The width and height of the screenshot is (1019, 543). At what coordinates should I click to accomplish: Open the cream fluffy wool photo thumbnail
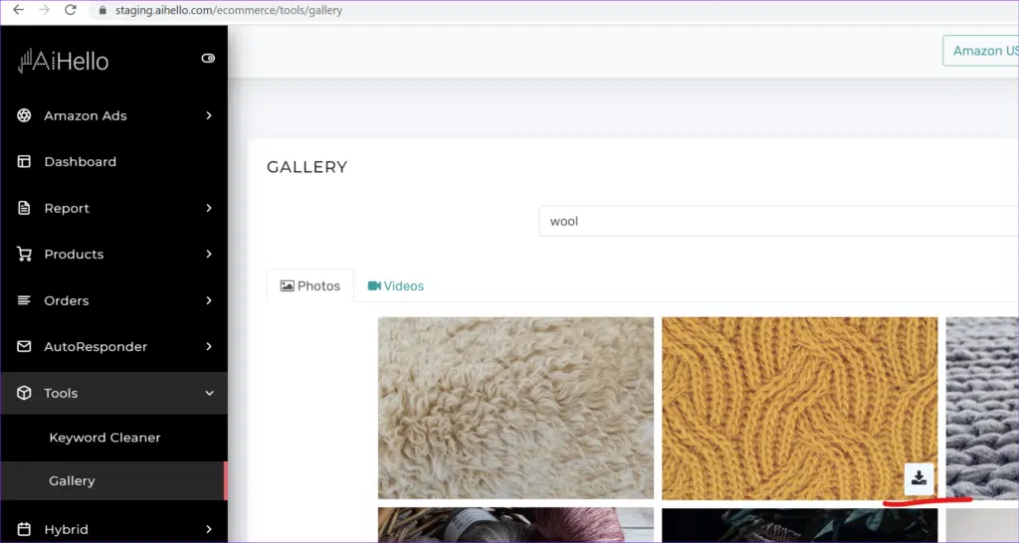(516, 408)
